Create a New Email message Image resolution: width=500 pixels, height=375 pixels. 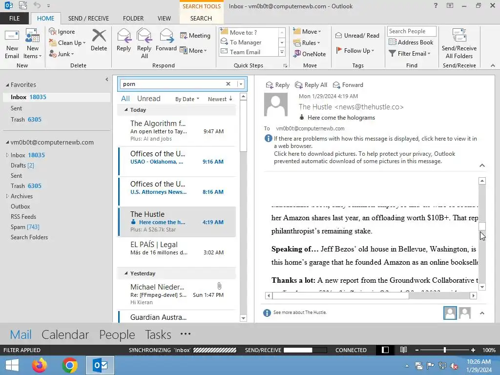[x=12, y=44]
